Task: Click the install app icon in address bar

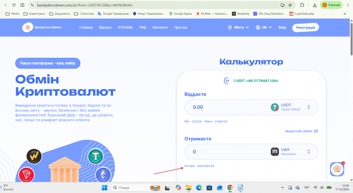Action: click(x=282, y=5)
